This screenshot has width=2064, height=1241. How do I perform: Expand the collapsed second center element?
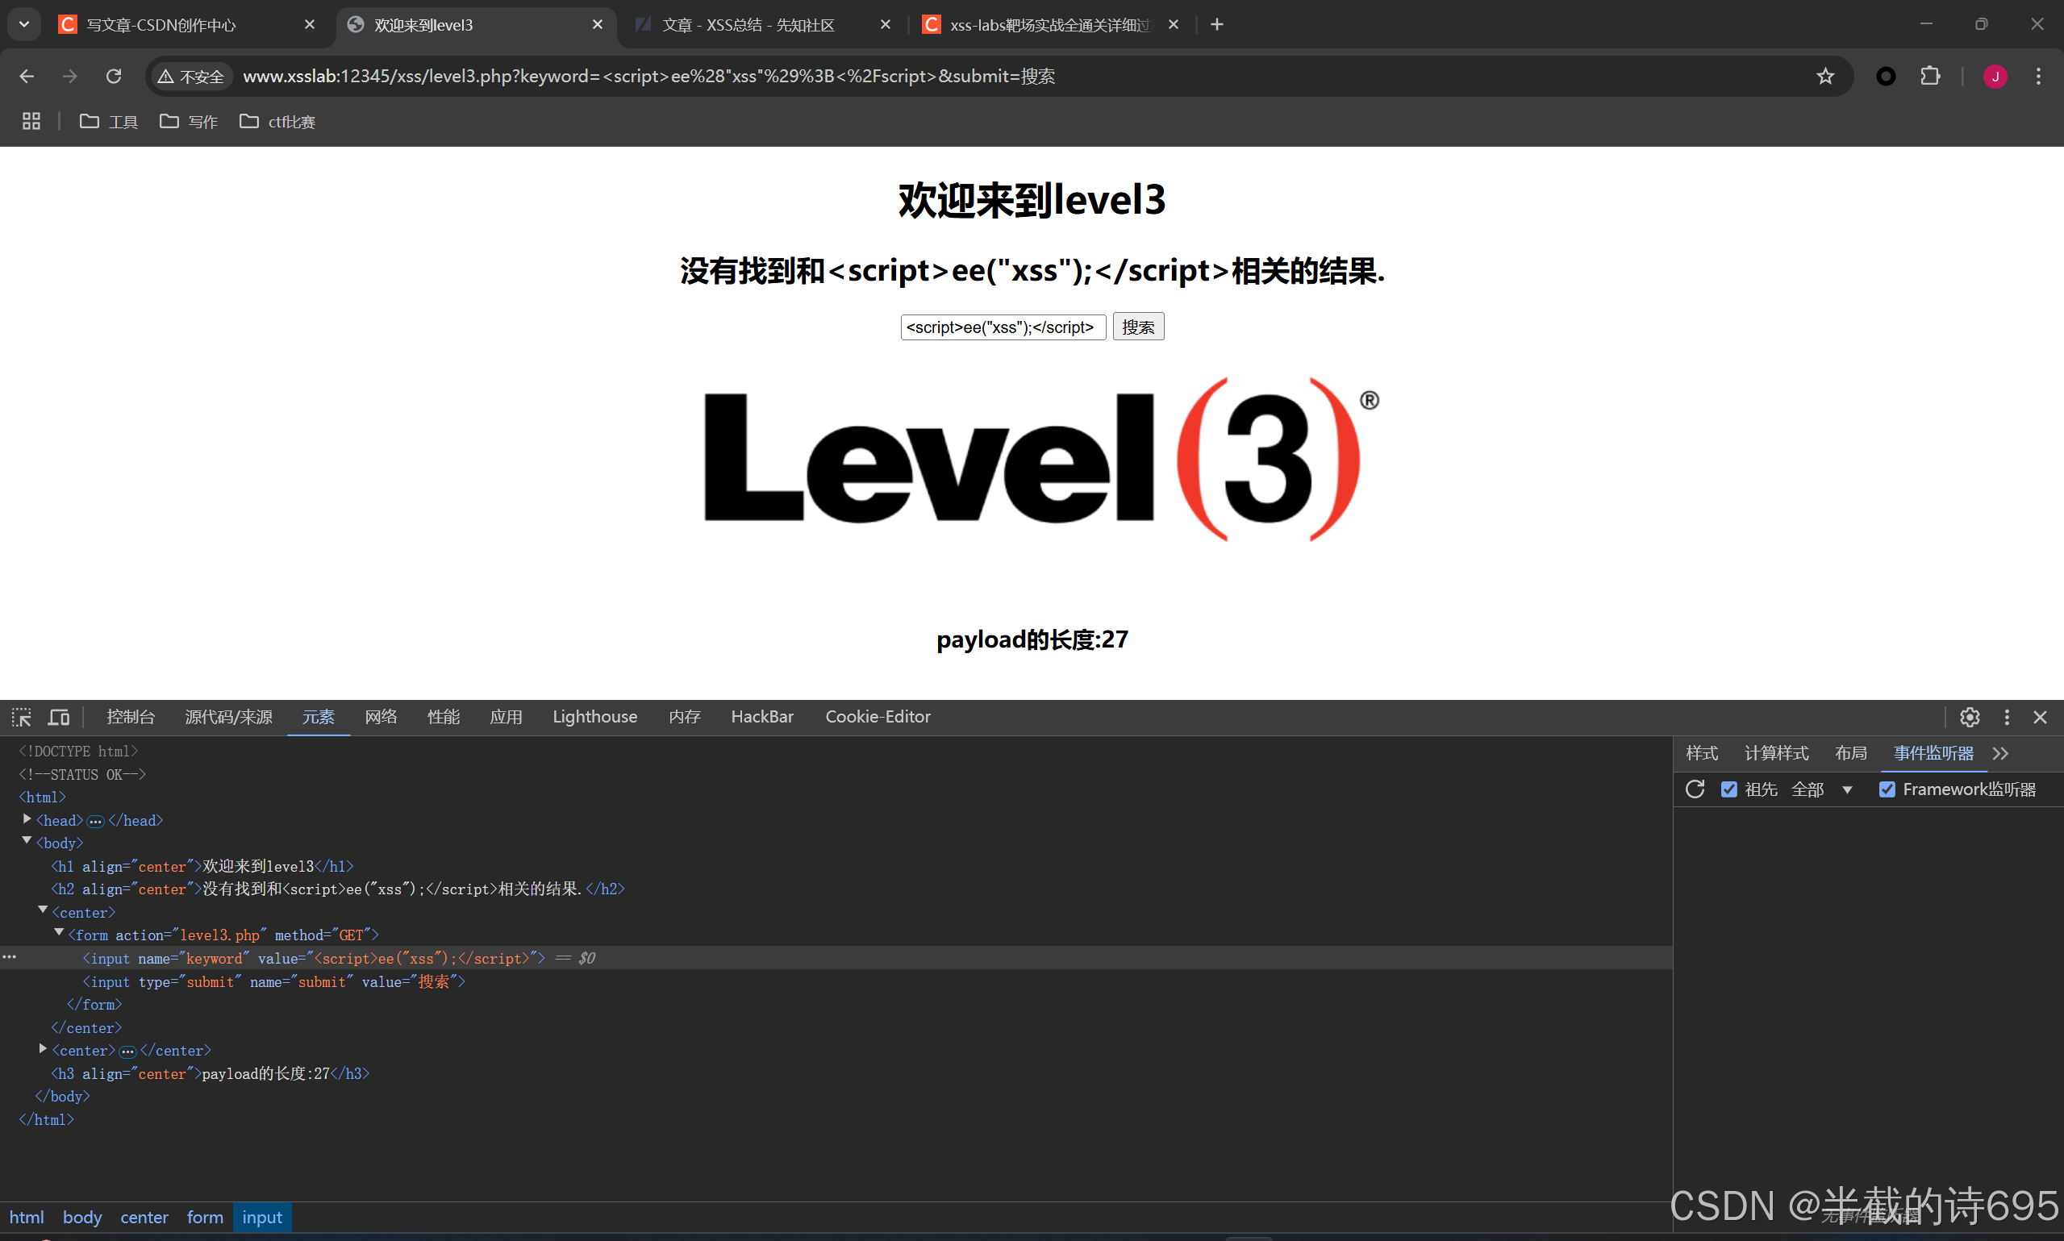(43, 1047)
